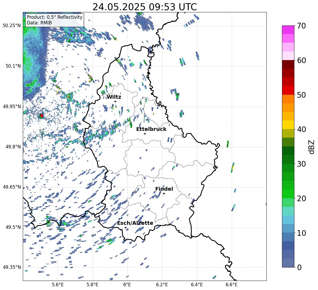Click the red radar site marker
This screenshot has height=290, width=318.
(42, 116)
